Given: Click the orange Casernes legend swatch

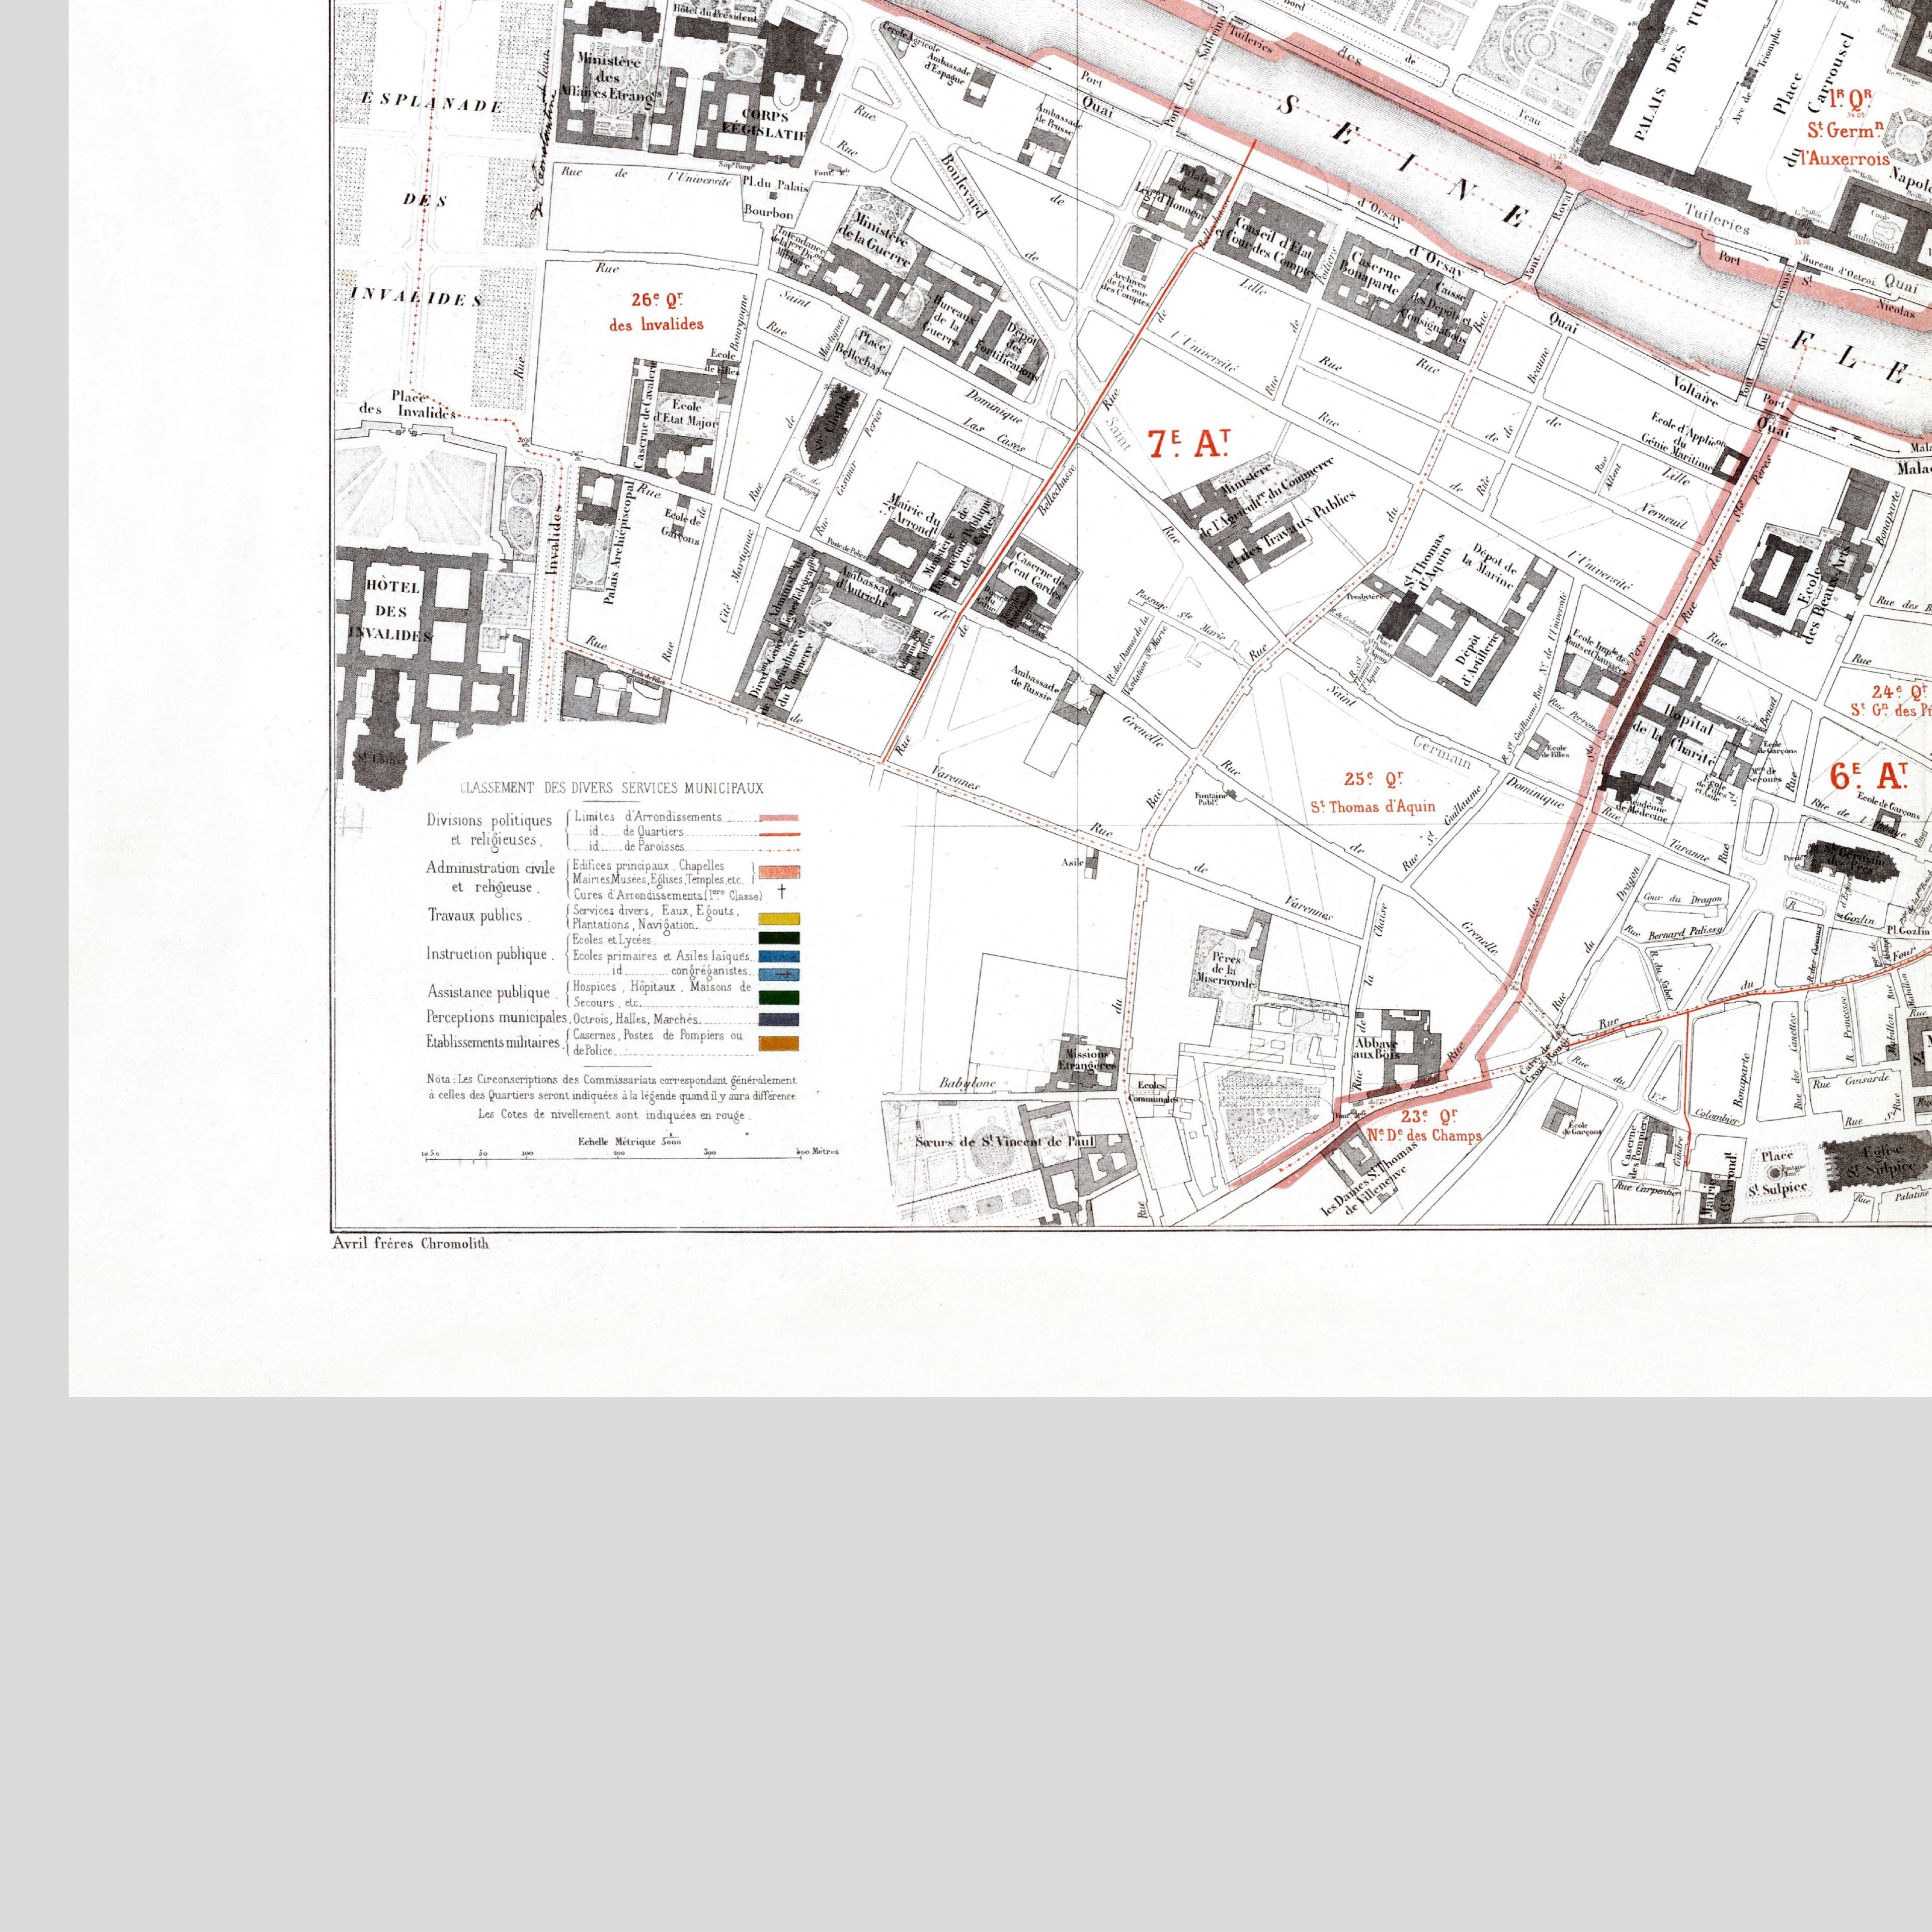Looking at the screenshot, I should 778,1044.
